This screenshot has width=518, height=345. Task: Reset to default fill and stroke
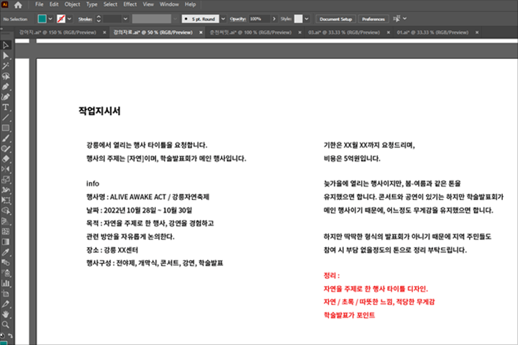click(x=2, y=336)
